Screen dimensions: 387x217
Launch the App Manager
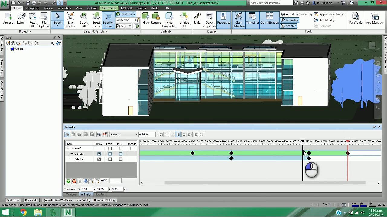375,19
